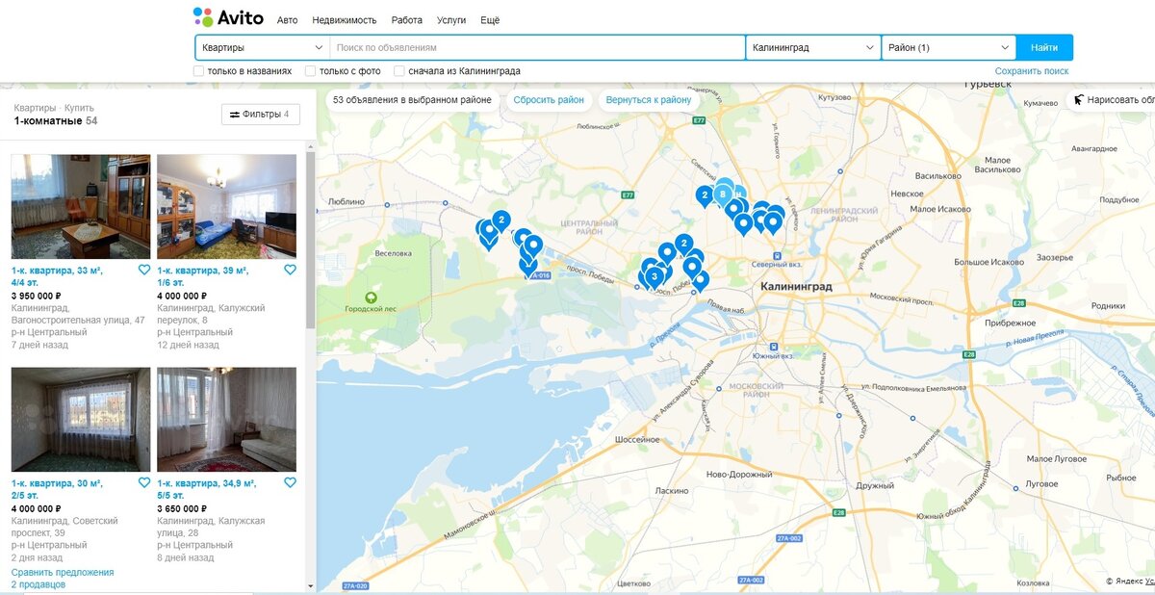Expand the Калининград city dropdown
The height and width of the screenshot is (595, 1155).
point(813,47)
